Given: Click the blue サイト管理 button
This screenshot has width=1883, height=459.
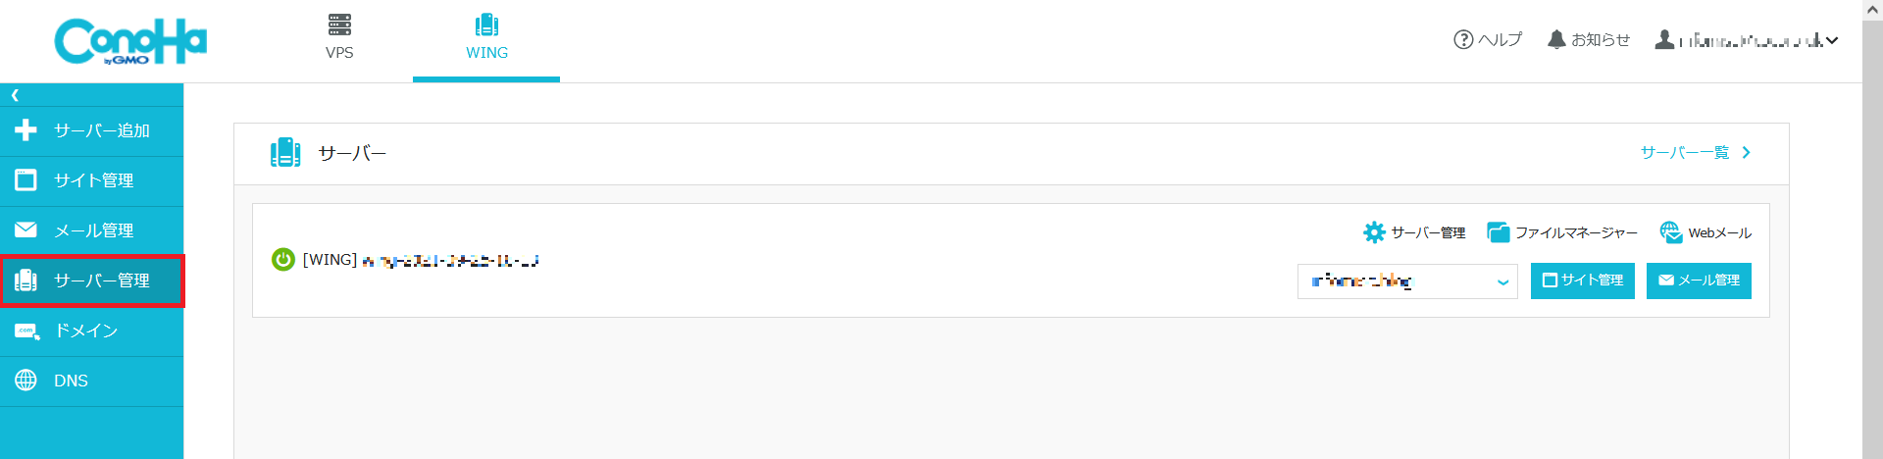Looking at the screenshot, I should coord(1582,280).
